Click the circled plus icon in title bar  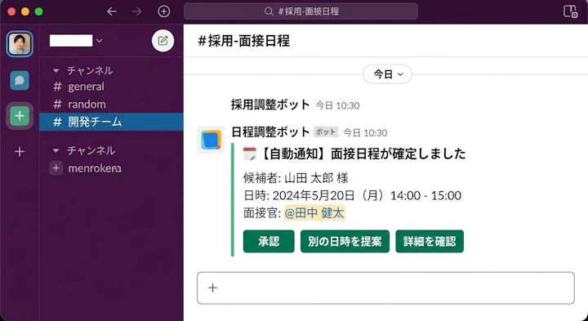164,11
